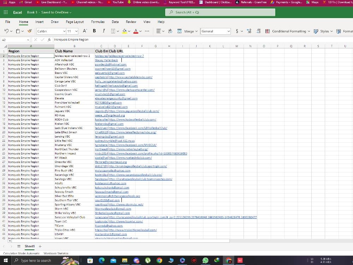Click the insert function fx icon
The width and height of the screenshot is (353, 265).
click(49, 40)
